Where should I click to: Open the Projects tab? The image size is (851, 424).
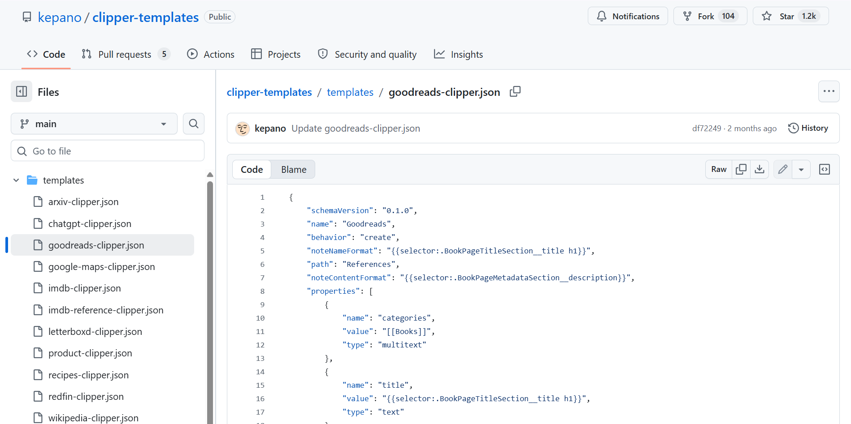[276, 54]
